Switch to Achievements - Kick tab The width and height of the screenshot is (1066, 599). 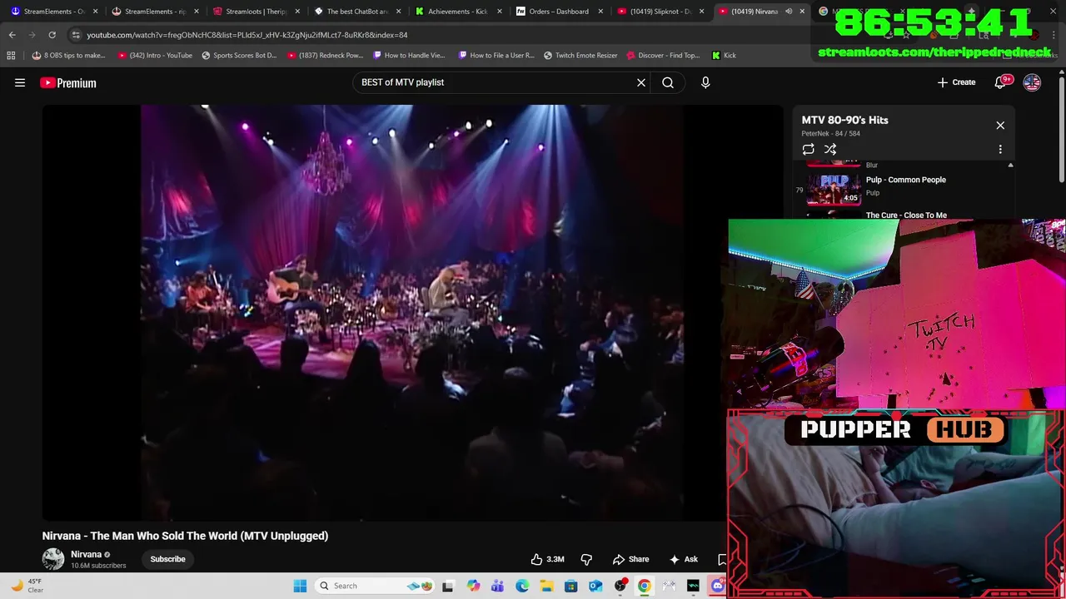tap(457, 12)
